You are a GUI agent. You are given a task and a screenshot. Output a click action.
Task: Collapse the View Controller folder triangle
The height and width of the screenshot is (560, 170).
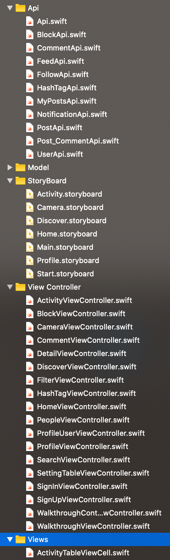pos(10,287)
